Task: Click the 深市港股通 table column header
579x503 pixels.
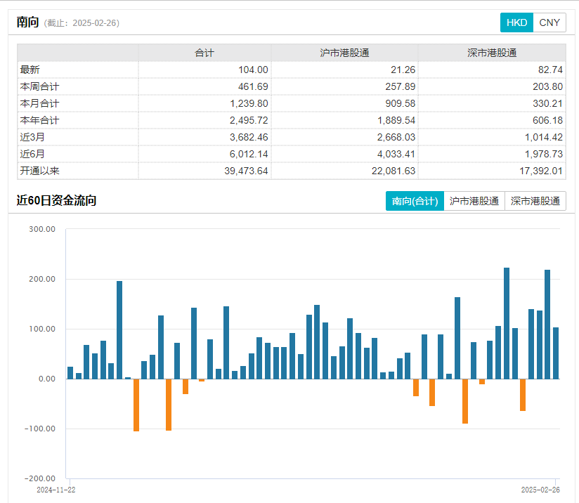Action: coord(492,53)
